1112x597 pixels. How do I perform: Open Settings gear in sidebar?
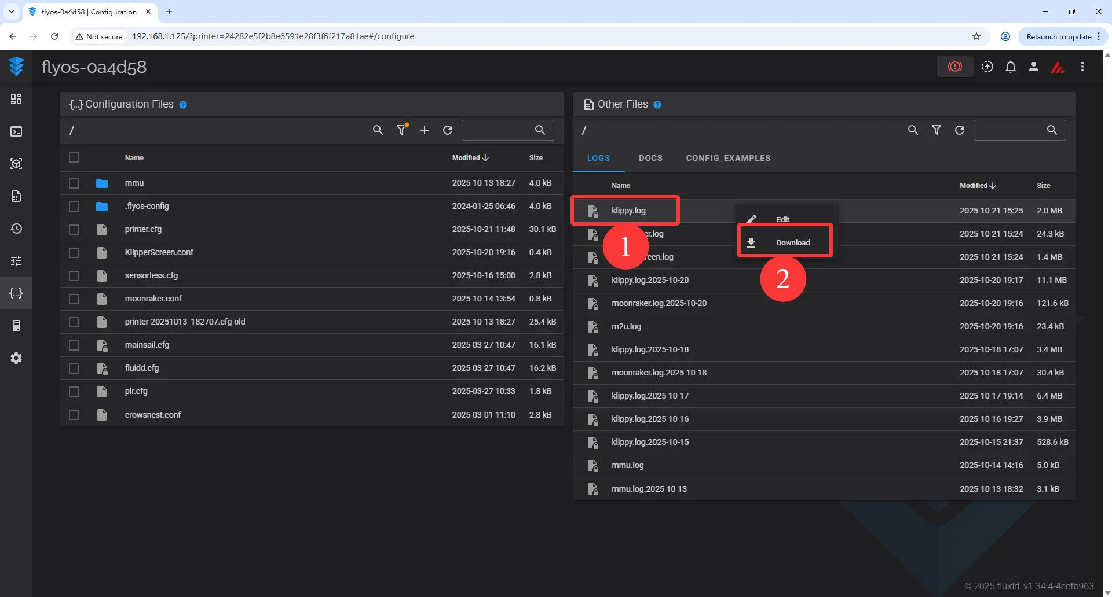(x=16, y=358)
